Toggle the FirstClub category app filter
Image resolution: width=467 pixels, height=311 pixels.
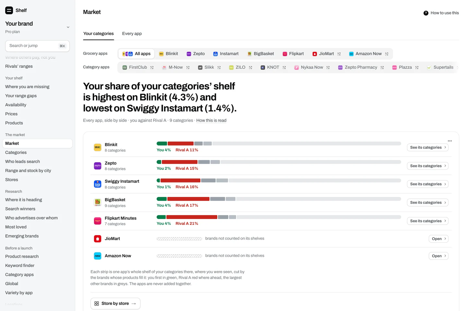click(138, 67)
